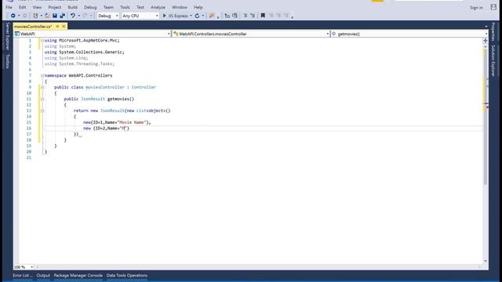
Task: Click the browser refresh icon in the toolbar
Action: (197, 16)
